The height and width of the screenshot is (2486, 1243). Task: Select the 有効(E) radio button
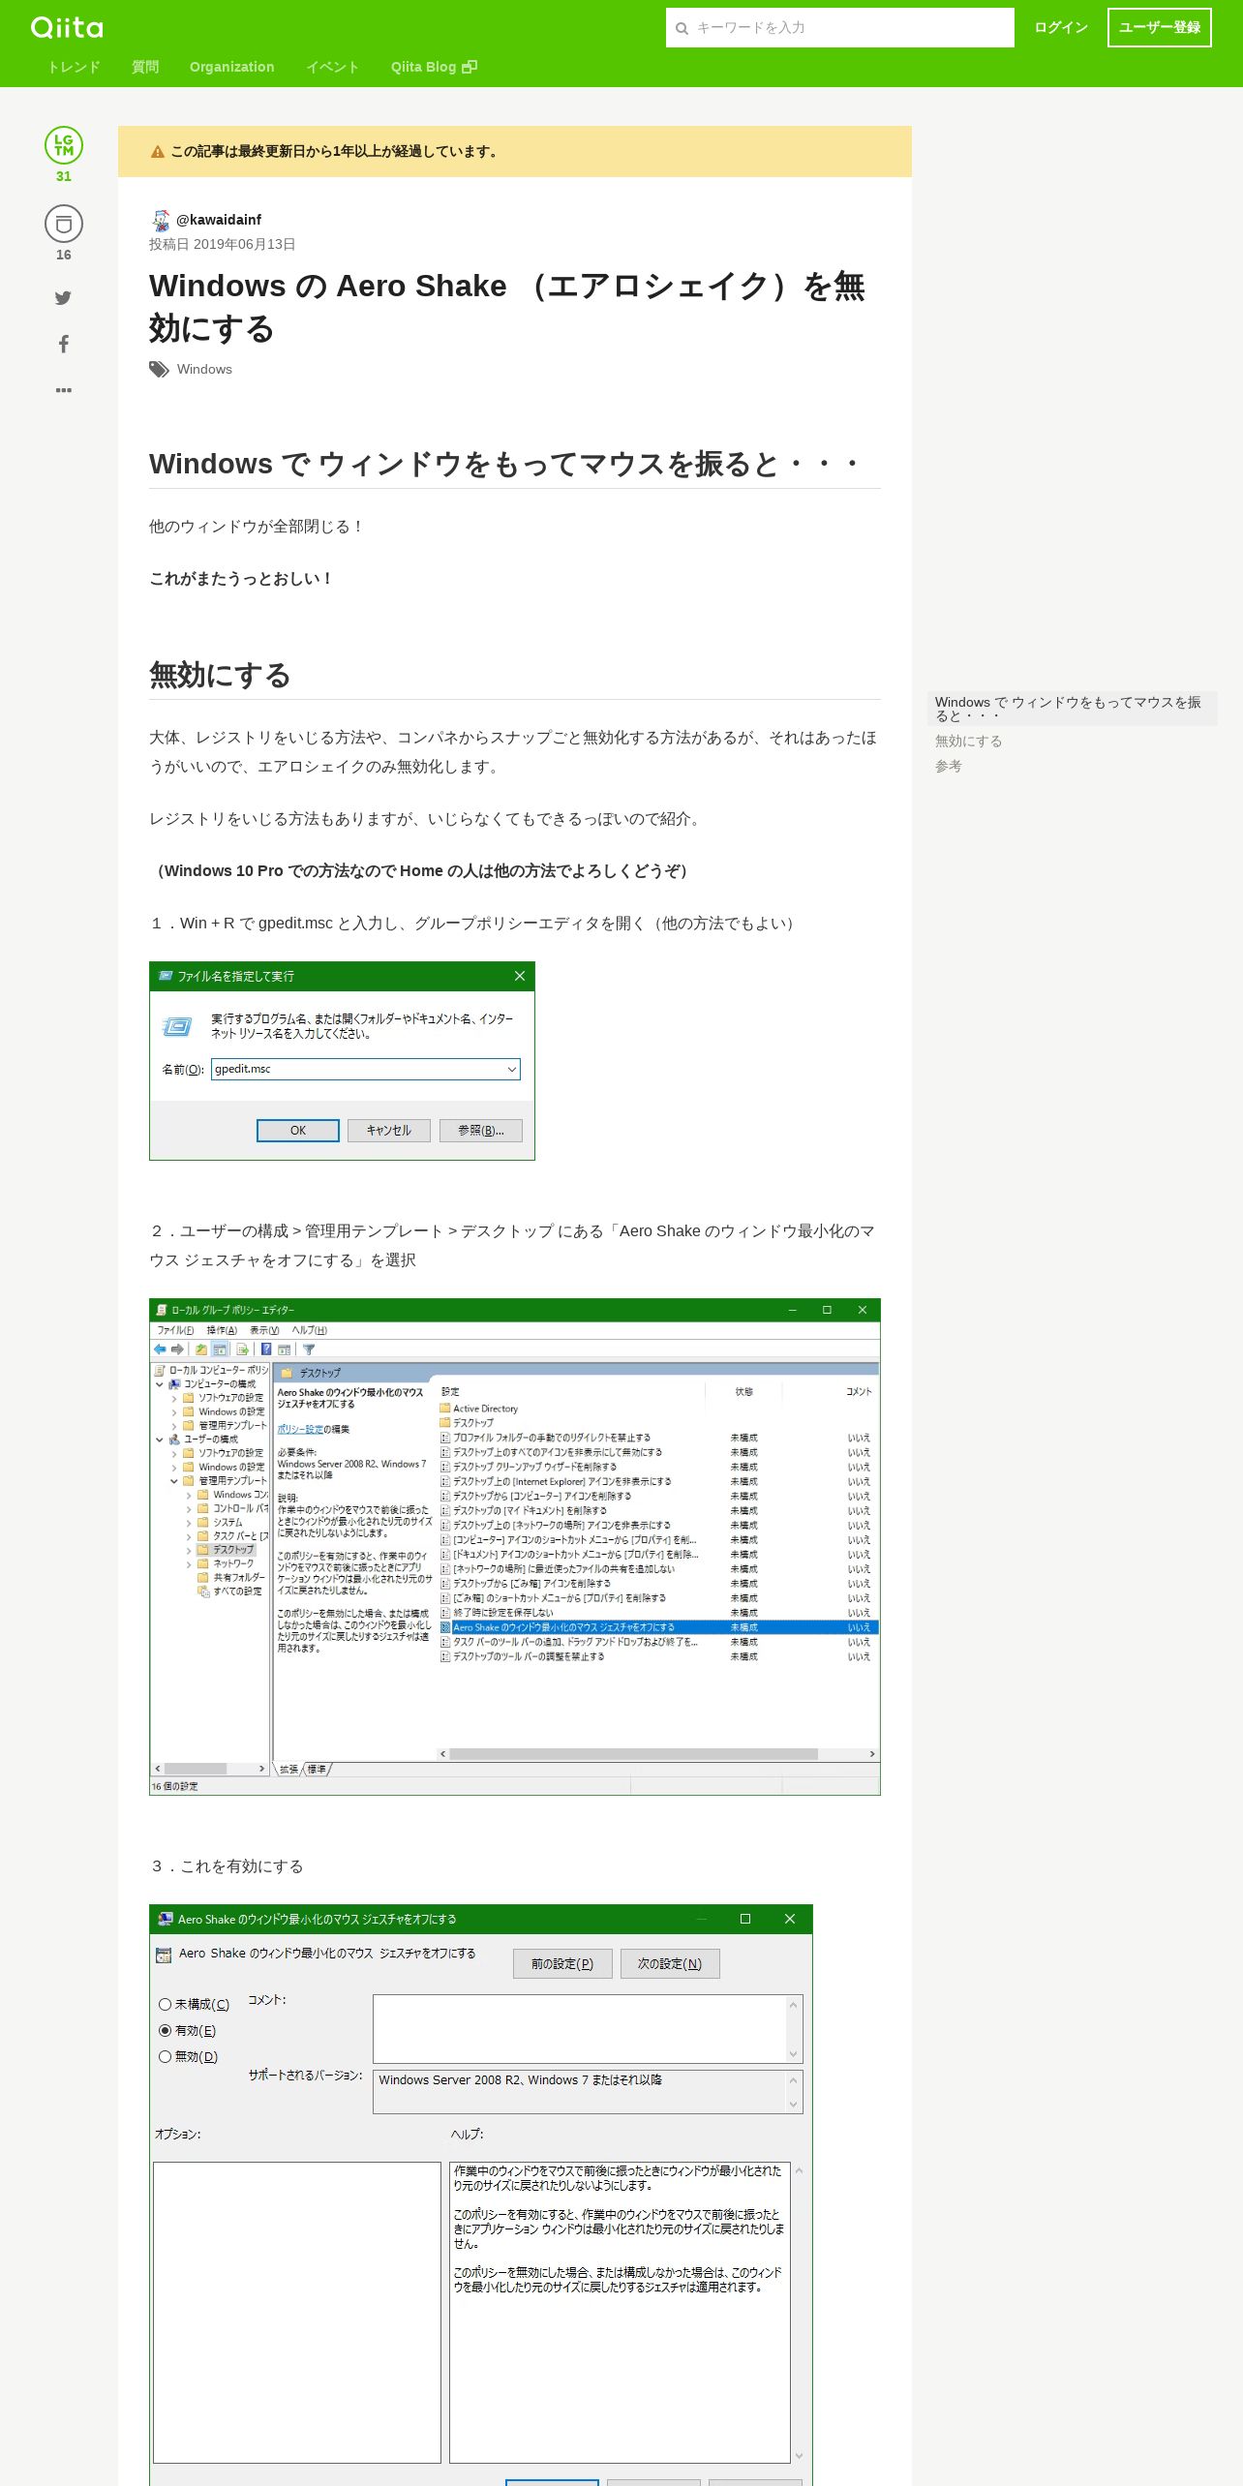165,2031
